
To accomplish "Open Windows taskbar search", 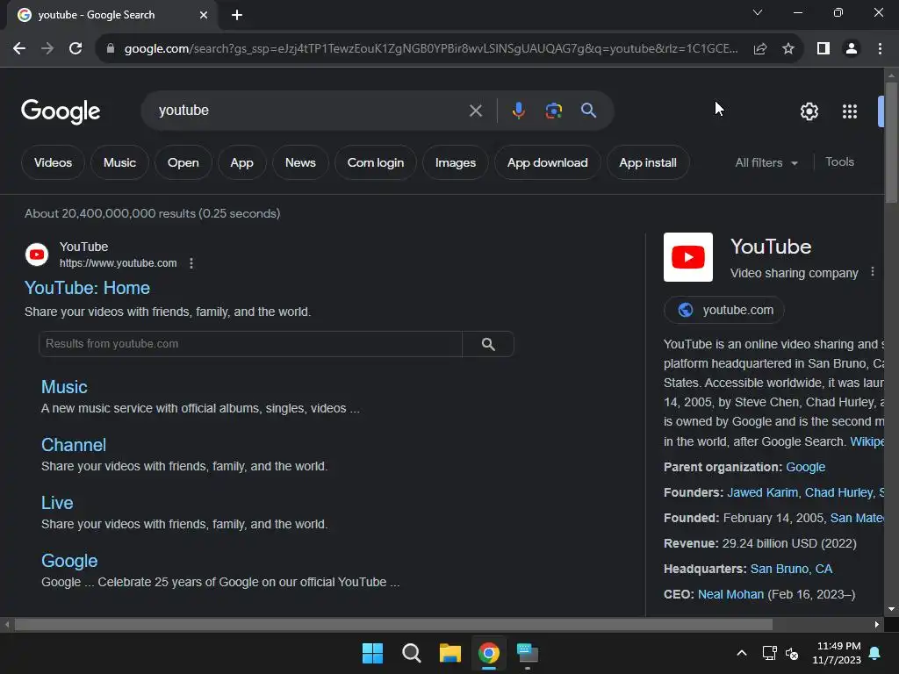I will coord(411,653).
